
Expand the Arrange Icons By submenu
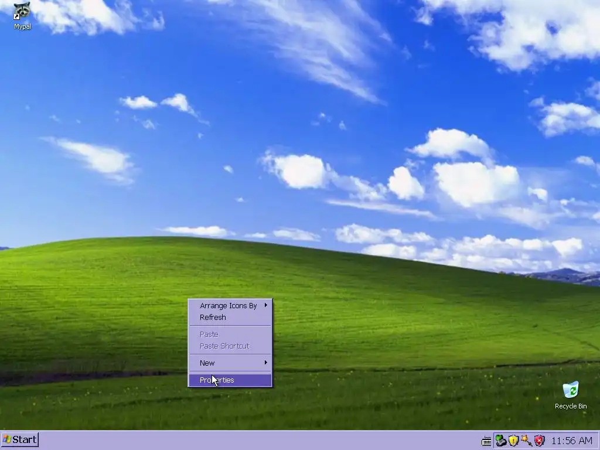pyautogui.click(x=230, y=305)
